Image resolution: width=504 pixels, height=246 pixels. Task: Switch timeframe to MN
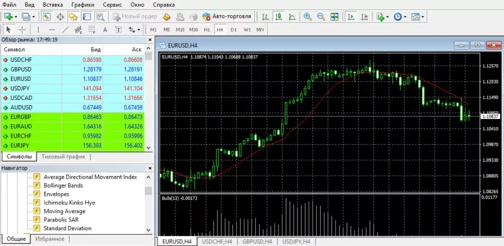260,30
